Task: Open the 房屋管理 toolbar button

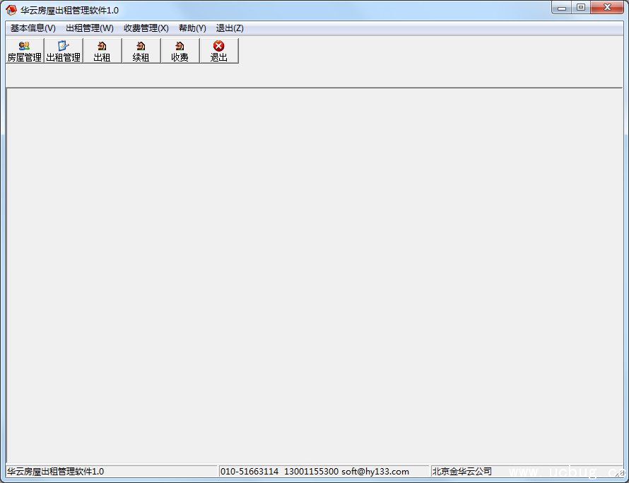Action: pos(25,51)
